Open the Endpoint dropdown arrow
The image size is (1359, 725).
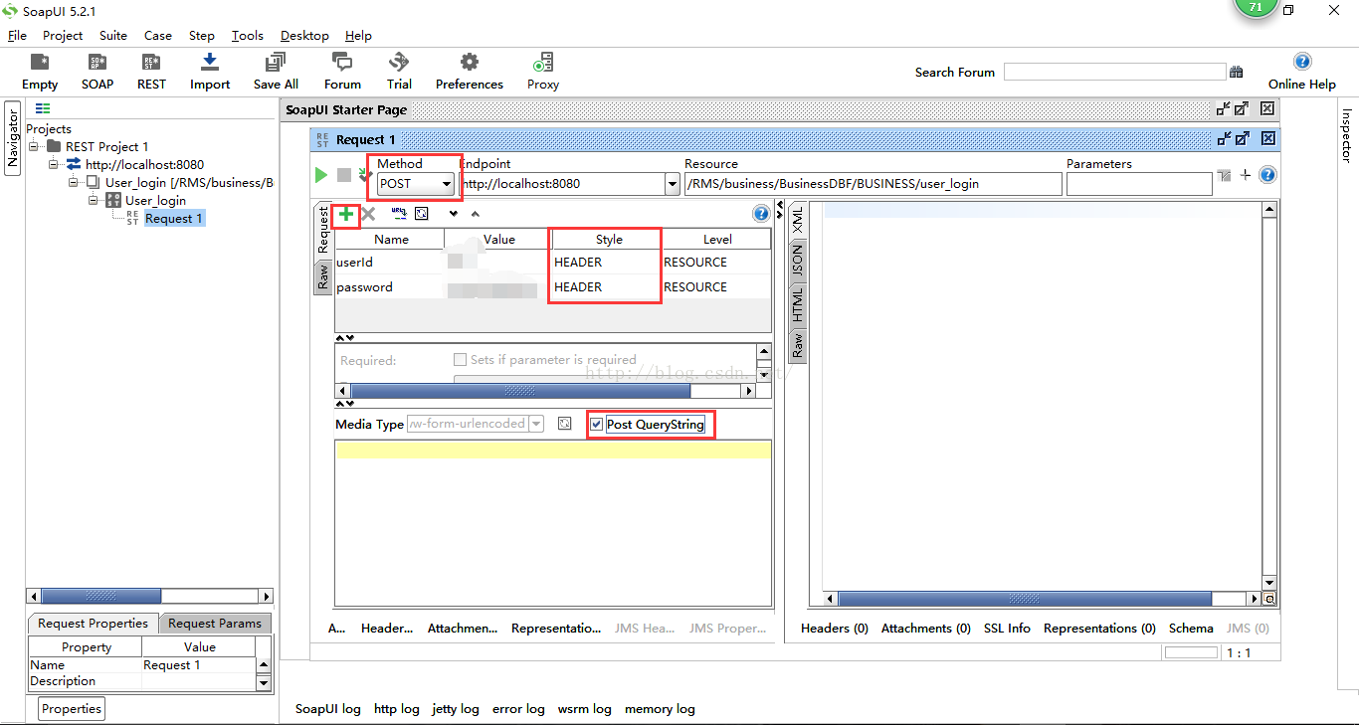tap(672, 184)
